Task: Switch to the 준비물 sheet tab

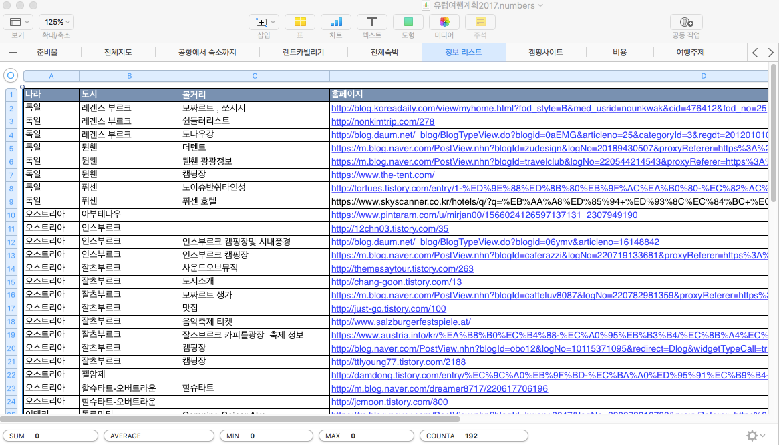Action: click(x=47, y=52)
